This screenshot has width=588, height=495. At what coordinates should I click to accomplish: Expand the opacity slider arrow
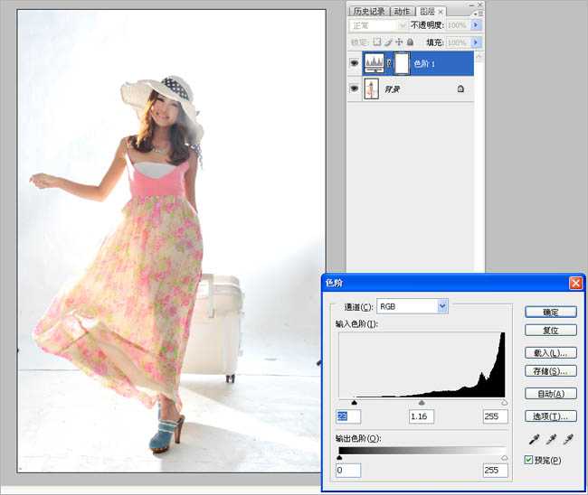click(476, 25)
